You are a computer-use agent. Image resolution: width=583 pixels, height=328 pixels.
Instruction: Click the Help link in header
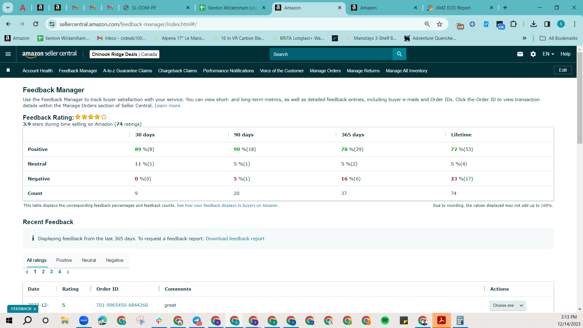tap(565, 54)
